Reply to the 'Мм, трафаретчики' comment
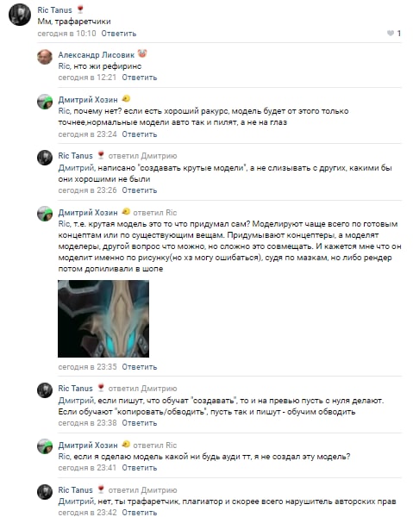This screenshot has width=413, height=517. [x=119, y=34]
